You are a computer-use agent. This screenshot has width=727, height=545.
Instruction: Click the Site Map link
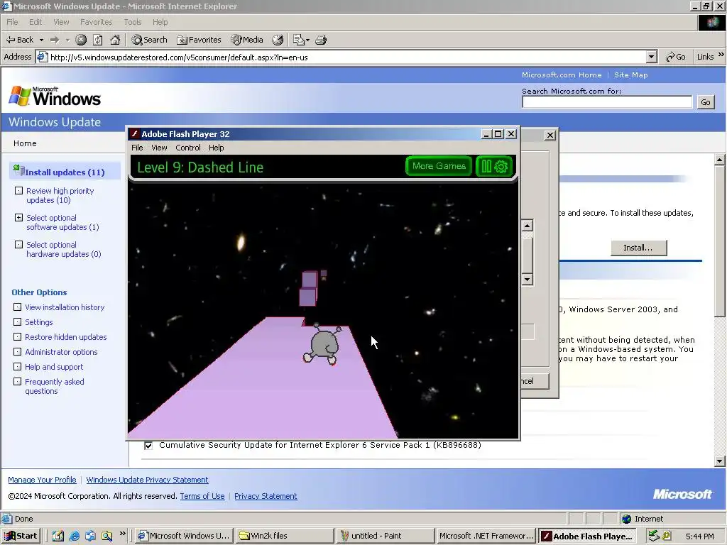coord(630,75)
